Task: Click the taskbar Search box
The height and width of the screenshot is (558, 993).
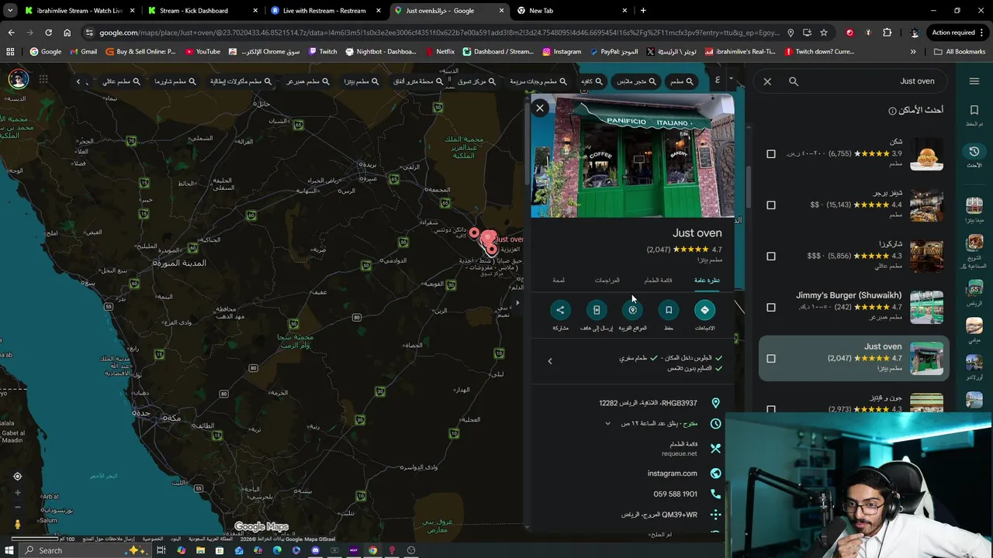Action: (x=85, y=550)
